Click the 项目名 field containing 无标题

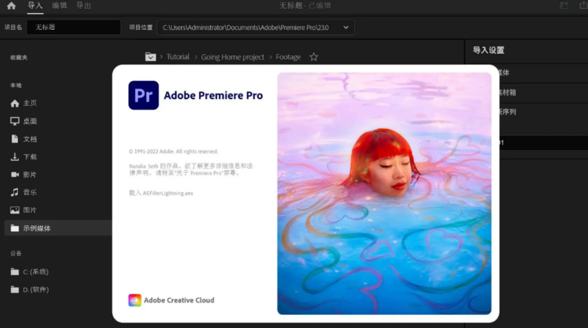coord(74,27)
